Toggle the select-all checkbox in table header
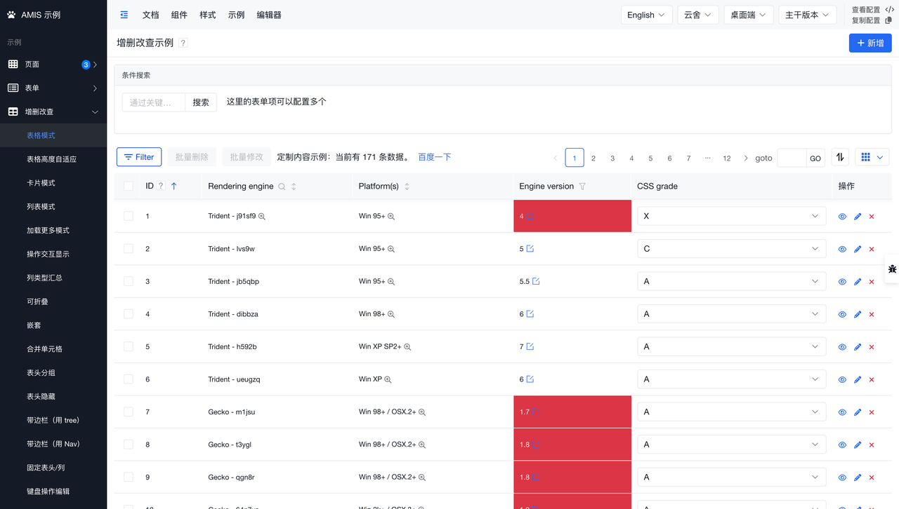This screenshot has width=899, height=509. click(129, 185)
